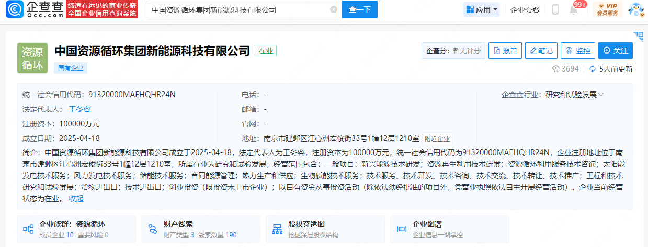The image size is (648, 247).
Task: Click 重要风险 0 in 企业族群 card
Action: coord(93,235)
